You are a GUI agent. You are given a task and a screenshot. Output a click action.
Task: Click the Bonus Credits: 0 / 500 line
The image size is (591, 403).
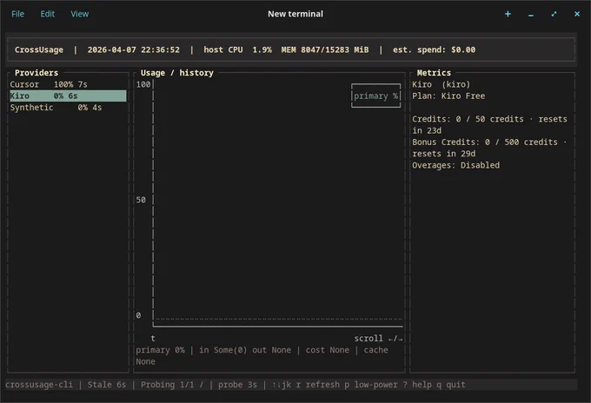click(489, 148)
